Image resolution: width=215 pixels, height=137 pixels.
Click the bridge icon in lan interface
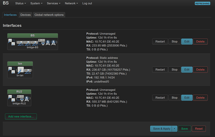pyautogui.click(x=11, y=71)
